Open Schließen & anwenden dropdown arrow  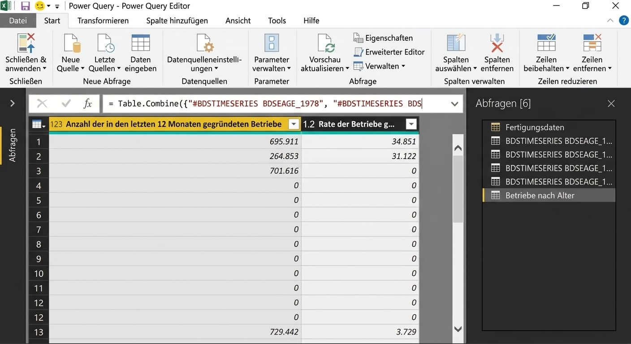[44, 69]
